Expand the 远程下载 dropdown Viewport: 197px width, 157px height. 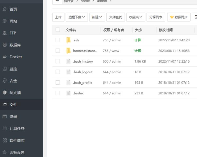(x=77, y=17)
